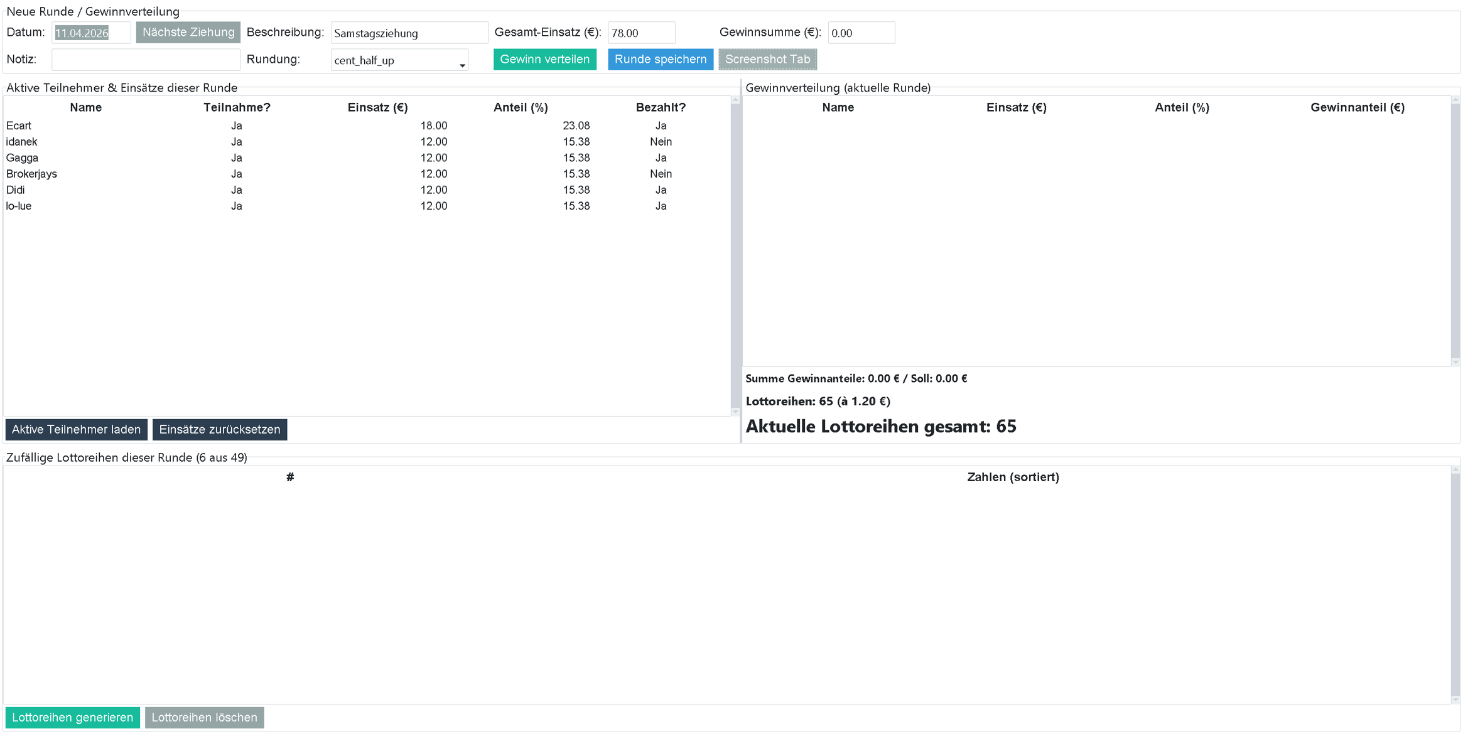Click the Gewinnsumme input field
Viewport: 1463px width, 734px height.
(x=861, y=33)
